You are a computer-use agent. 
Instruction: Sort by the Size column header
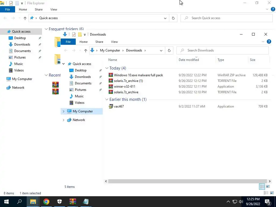pyautogui.click(x=259, y=60)
